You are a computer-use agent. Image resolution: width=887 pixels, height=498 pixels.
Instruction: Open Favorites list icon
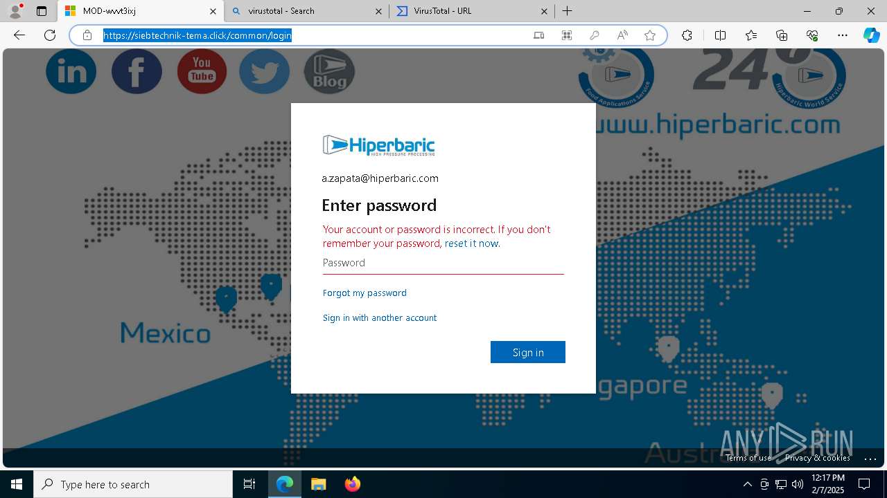tap(751, 35)
